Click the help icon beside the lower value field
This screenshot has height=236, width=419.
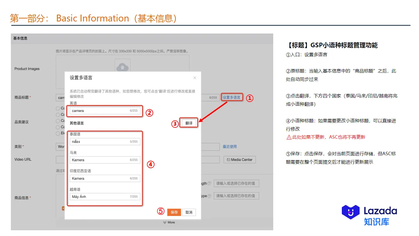coord(209,196)
